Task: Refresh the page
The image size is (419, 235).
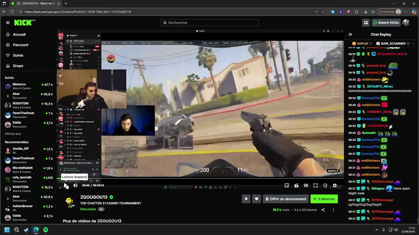Action: click(x=12, y=12)
